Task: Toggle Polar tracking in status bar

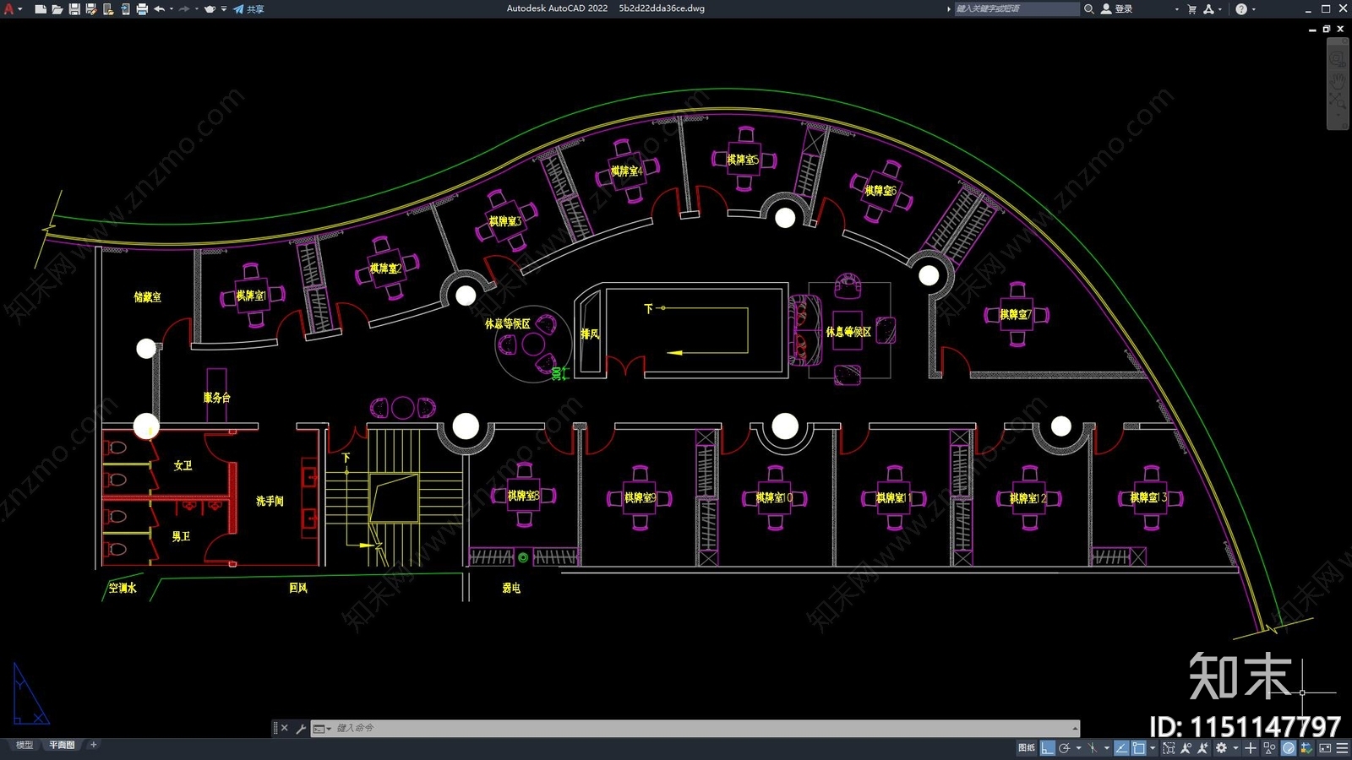Action: pos(1065,747)
